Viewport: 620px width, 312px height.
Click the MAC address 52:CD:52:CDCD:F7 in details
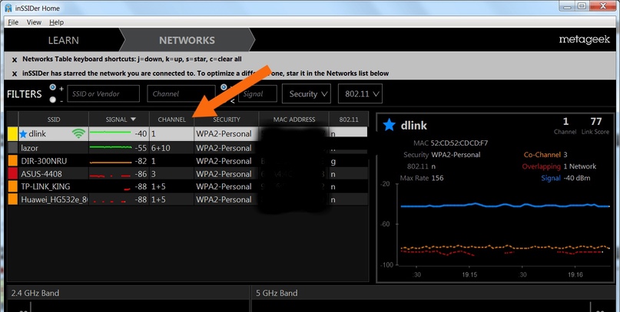459,143
